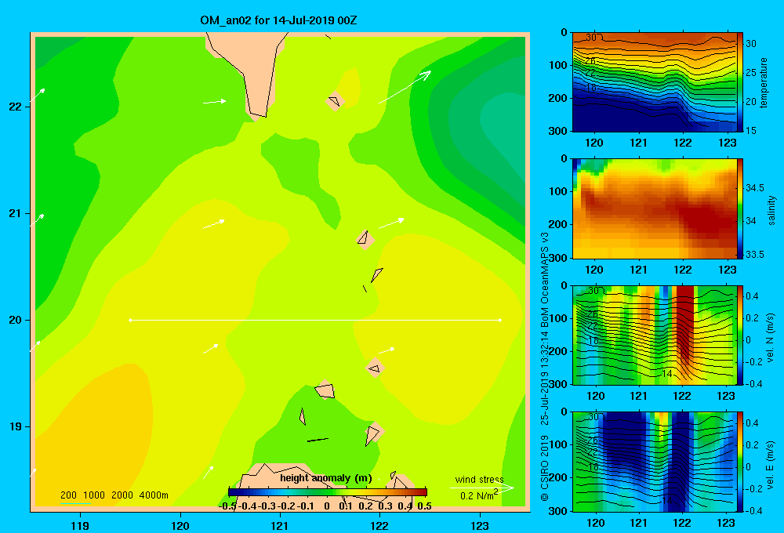Click the '15' value on temperature color scale
Image resolution: width=784 pixels, height=533 pixels.
pyautogui.click(x=751, y=130)
